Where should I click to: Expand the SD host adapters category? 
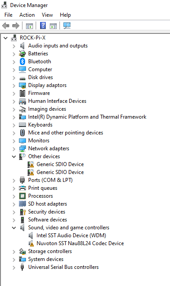point(14,204)
